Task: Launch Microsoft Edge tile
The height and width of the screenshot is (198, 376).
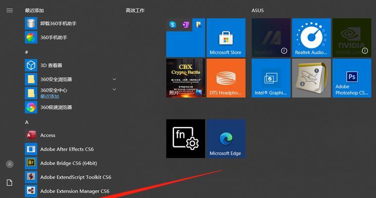Action: click(x=226, y=139)
